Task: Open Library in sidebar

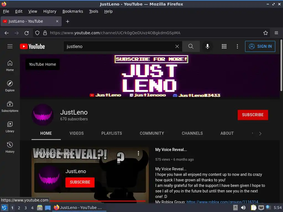Action: (10, 127)
